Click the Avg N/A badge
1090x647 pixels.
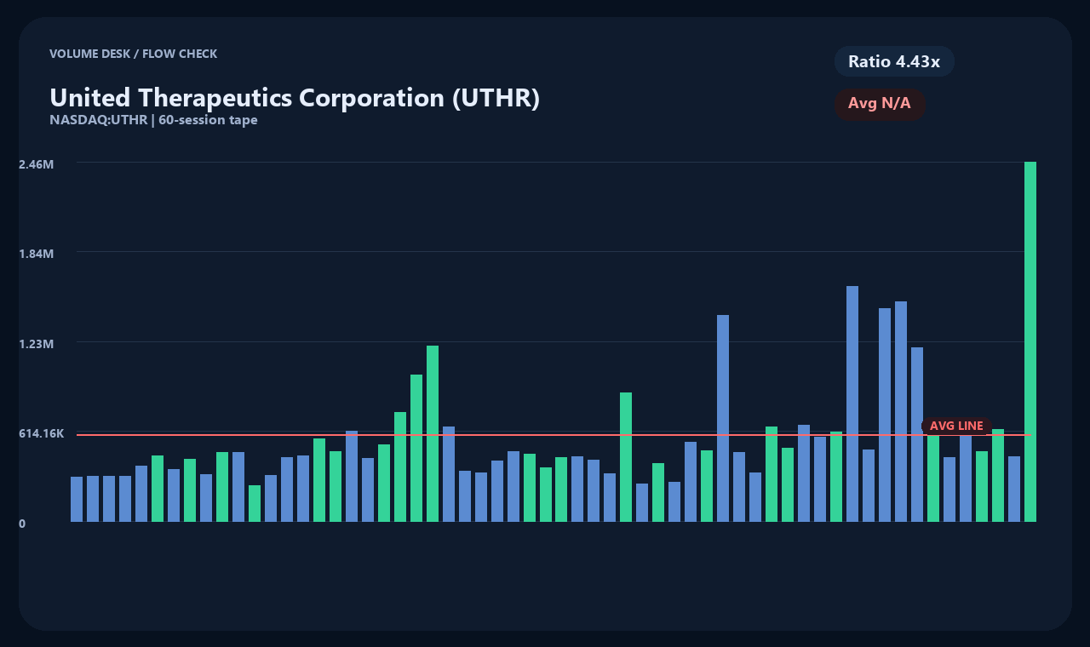pyautogui.click(x=880, y=104)
